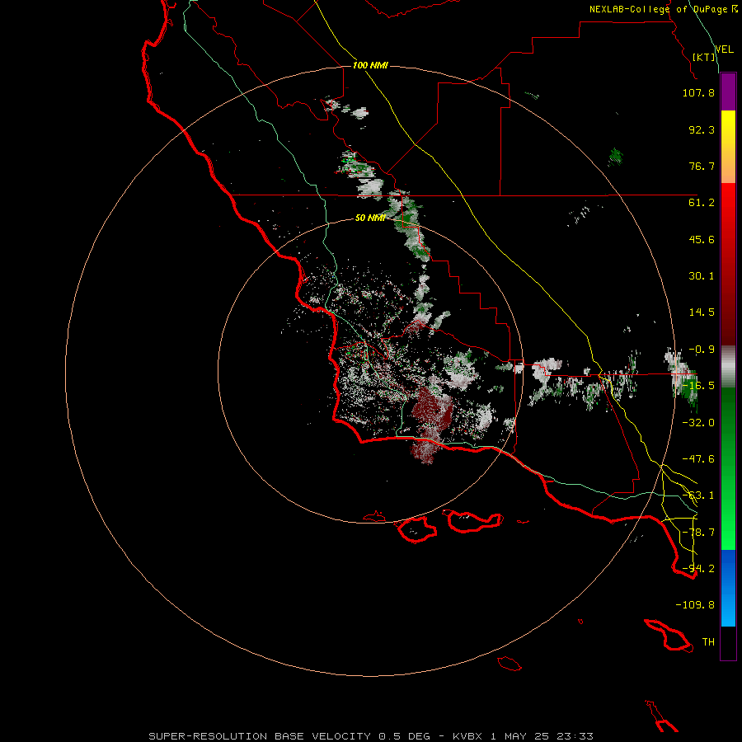Click the -16.5 scale value
The width and height of the screenshot is (742, 742).
pyautogui.click(x=698, y=386)
